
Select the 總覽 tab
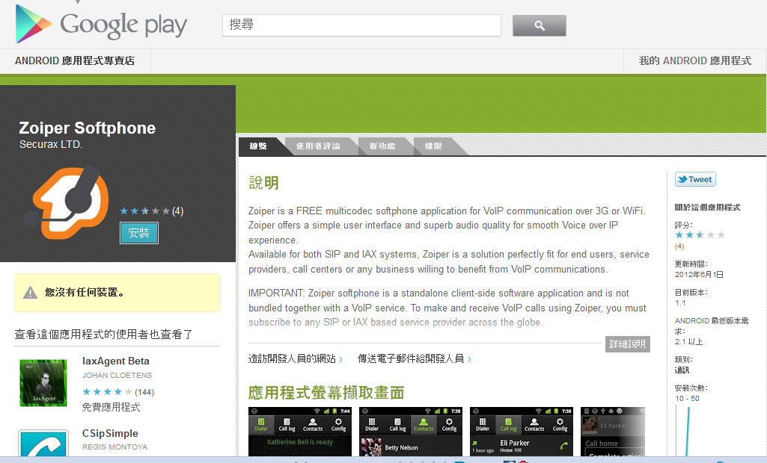tap(258, 146)
